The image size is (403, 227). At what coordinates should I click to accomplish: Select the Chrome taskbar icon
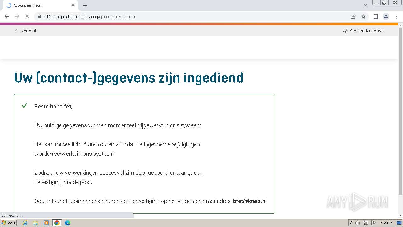tap(57, 223)
